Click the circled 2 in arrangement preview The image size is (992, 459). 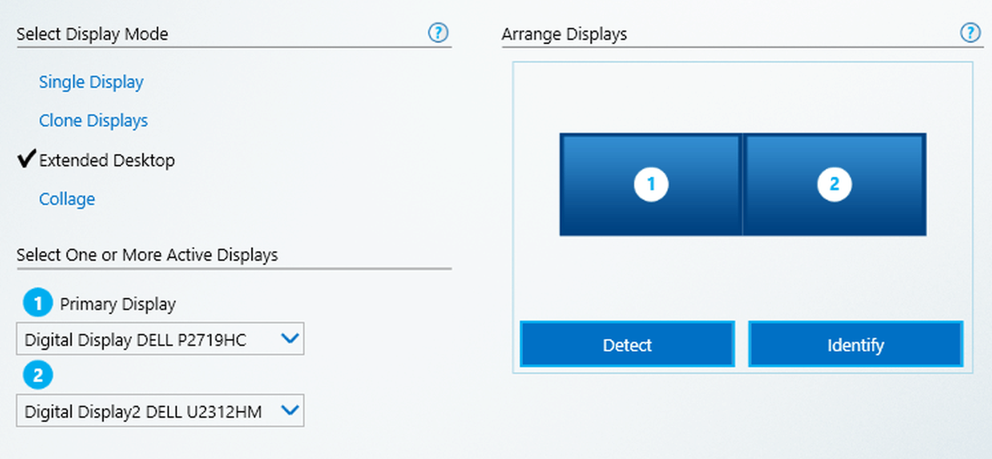834,184
